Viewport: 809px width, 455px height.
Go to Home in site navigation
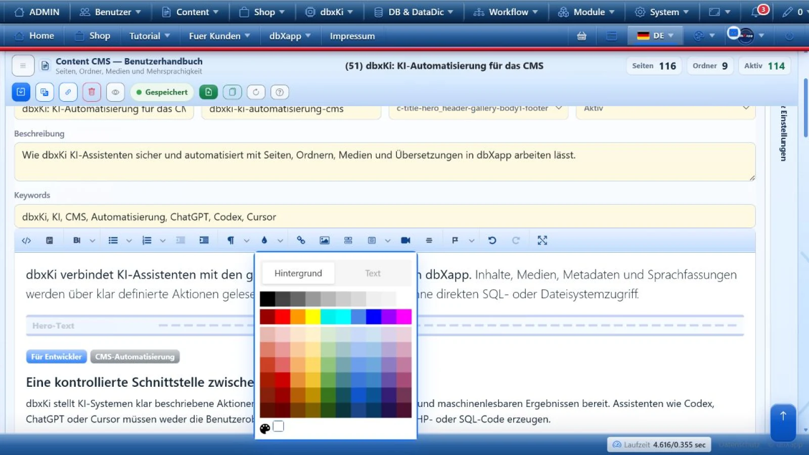(x=34, y=36)
